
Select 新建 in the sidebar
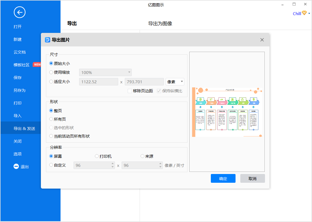[x=18, y=39]
